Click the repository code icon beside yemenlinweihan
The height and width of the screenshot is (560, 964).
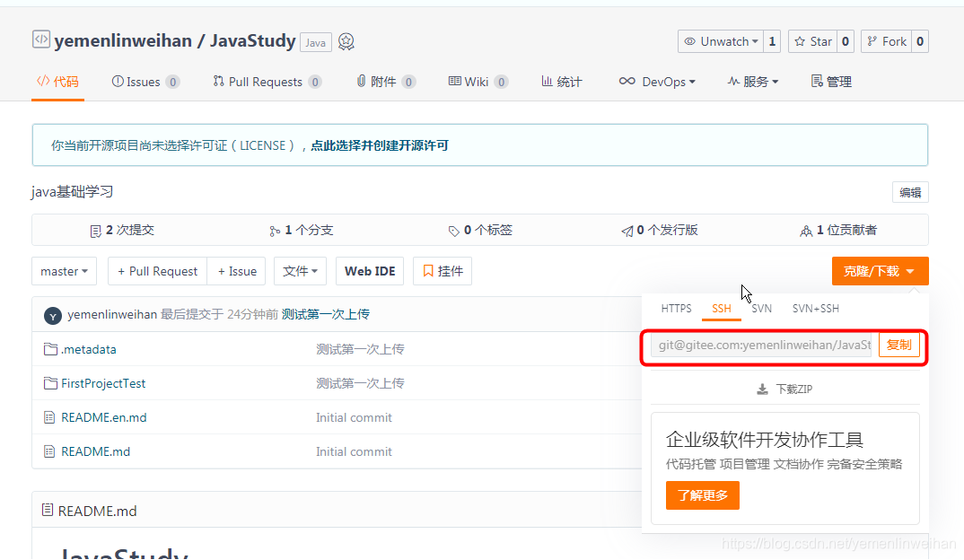[40, 40]
